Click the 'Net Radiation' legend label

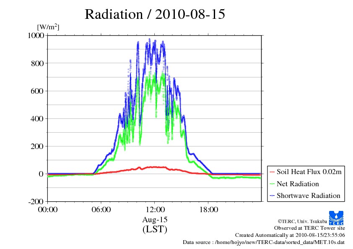click(x=298, y=184)
